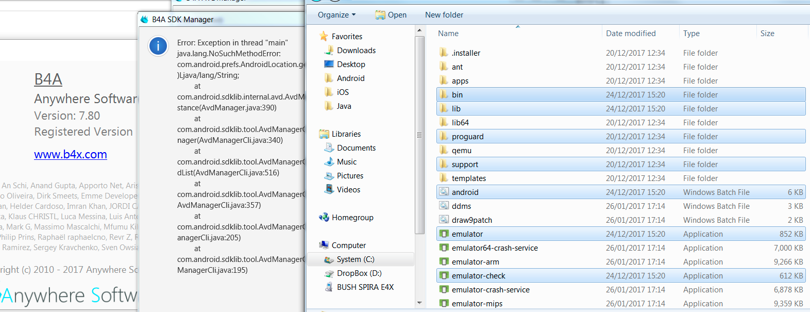Click the emulator-check application icon
The image size is (810, 312).
[x=444, y=275]
